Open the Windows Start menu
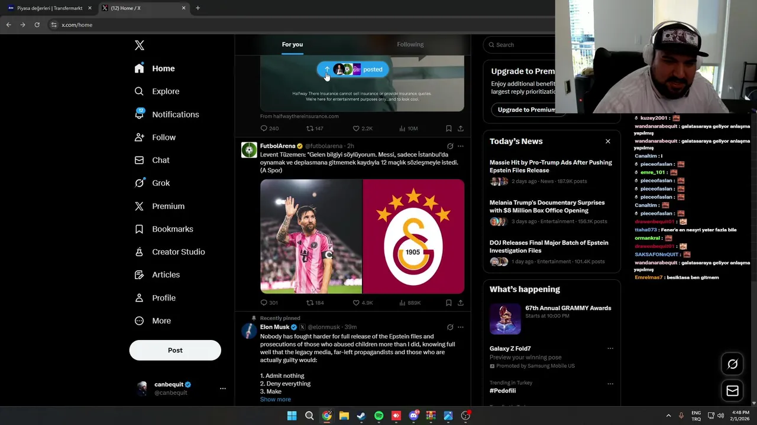Image resolution: width=757 pixels, height=425 pixels. pos(292,416)
